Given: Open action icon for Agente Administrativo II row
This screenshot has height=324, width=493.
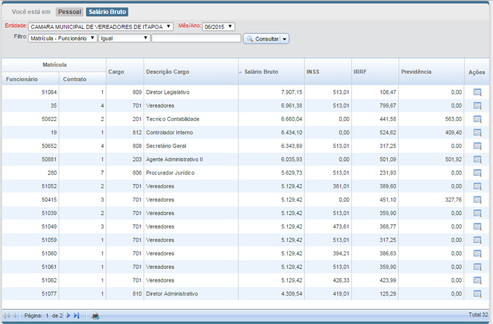Looking at the screenshot, I should point(477,160).
